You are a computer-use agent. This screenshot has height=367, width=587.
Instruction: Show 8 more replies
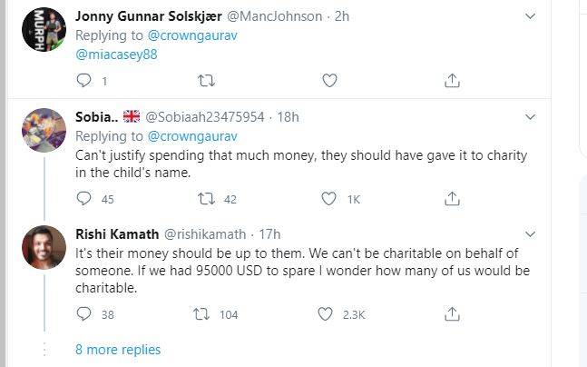click(118, 349)
